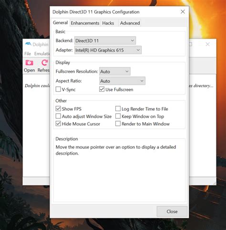226x230 pixels.
Task: Click the Open folder icon in Dolphin window
Action: point(30,63)
